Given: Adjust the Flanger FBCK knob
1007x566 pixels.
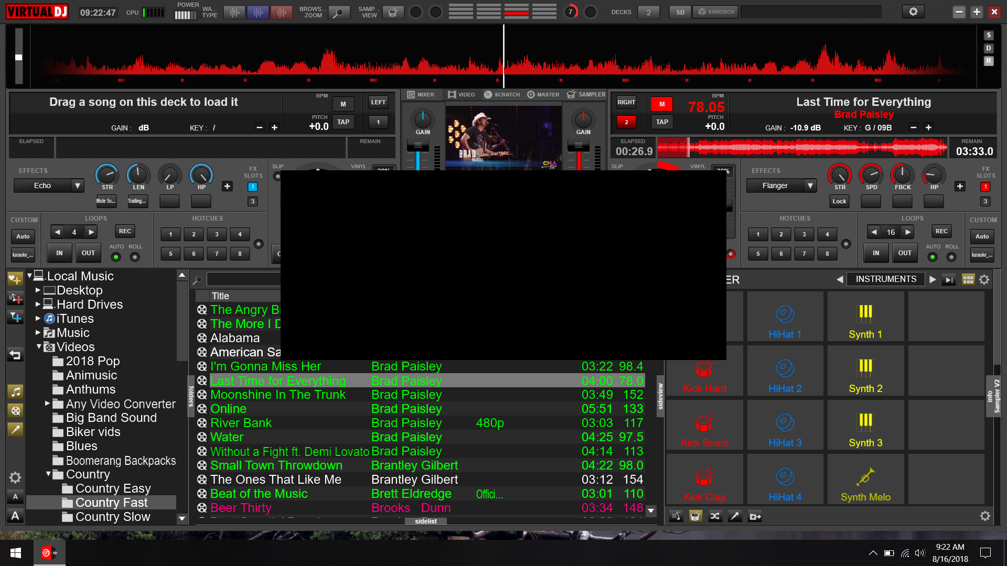Looking at the screenshot, I should tap(902, 175).
